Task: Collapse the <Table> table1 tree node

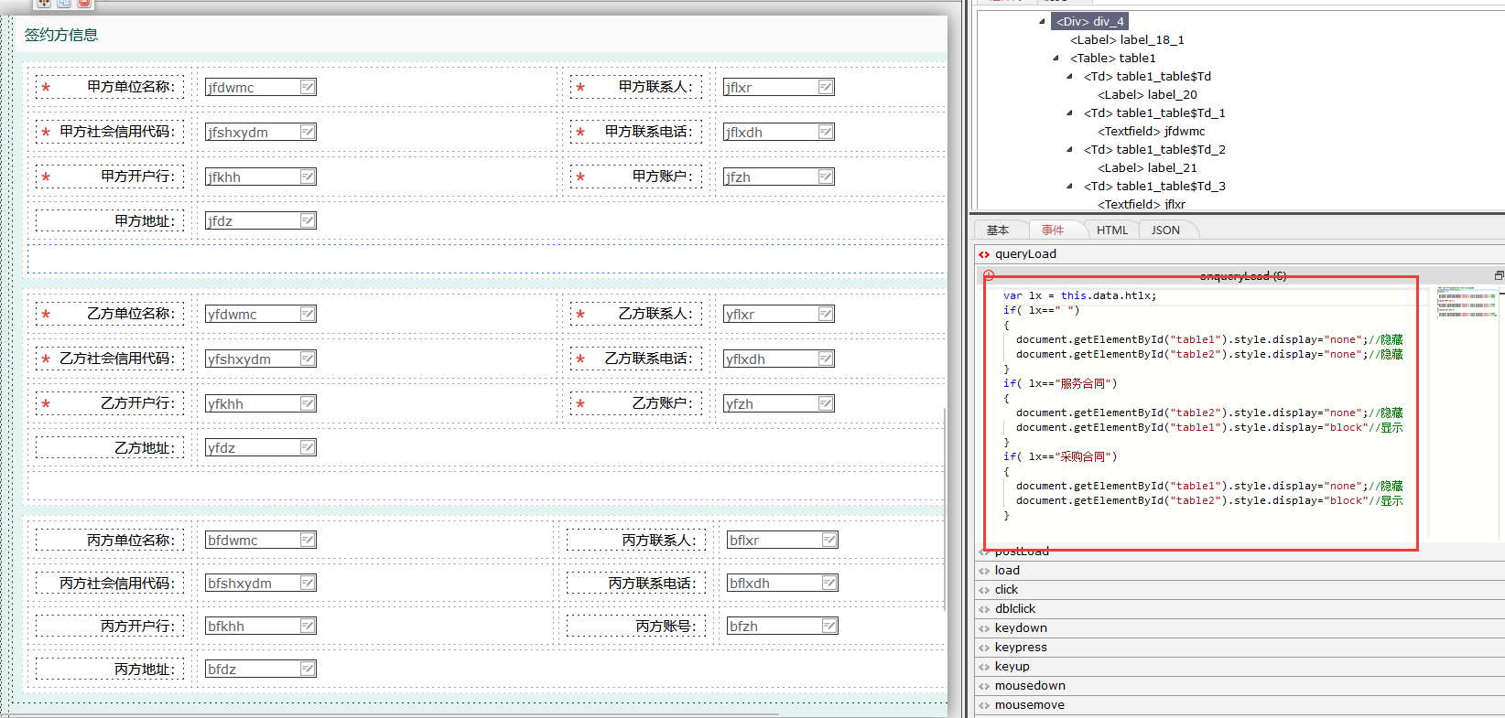Action: click(x=1056, y=58)
